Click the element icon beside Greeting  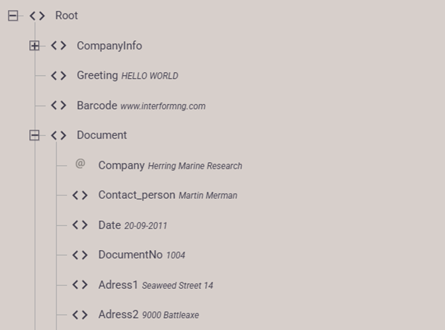59,76
